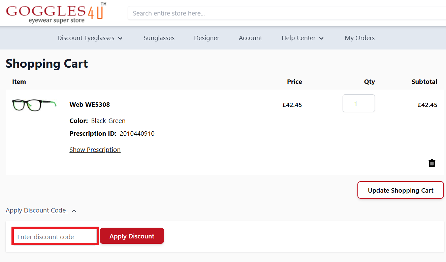Click the £42.45 value under Price

click(292, 105)
